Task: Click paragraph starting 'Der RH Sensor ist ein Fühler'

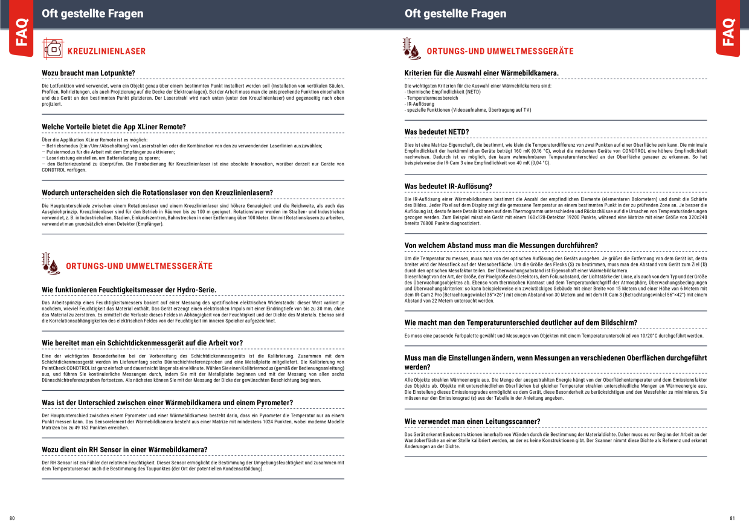Action: click(x=193, y=466)
